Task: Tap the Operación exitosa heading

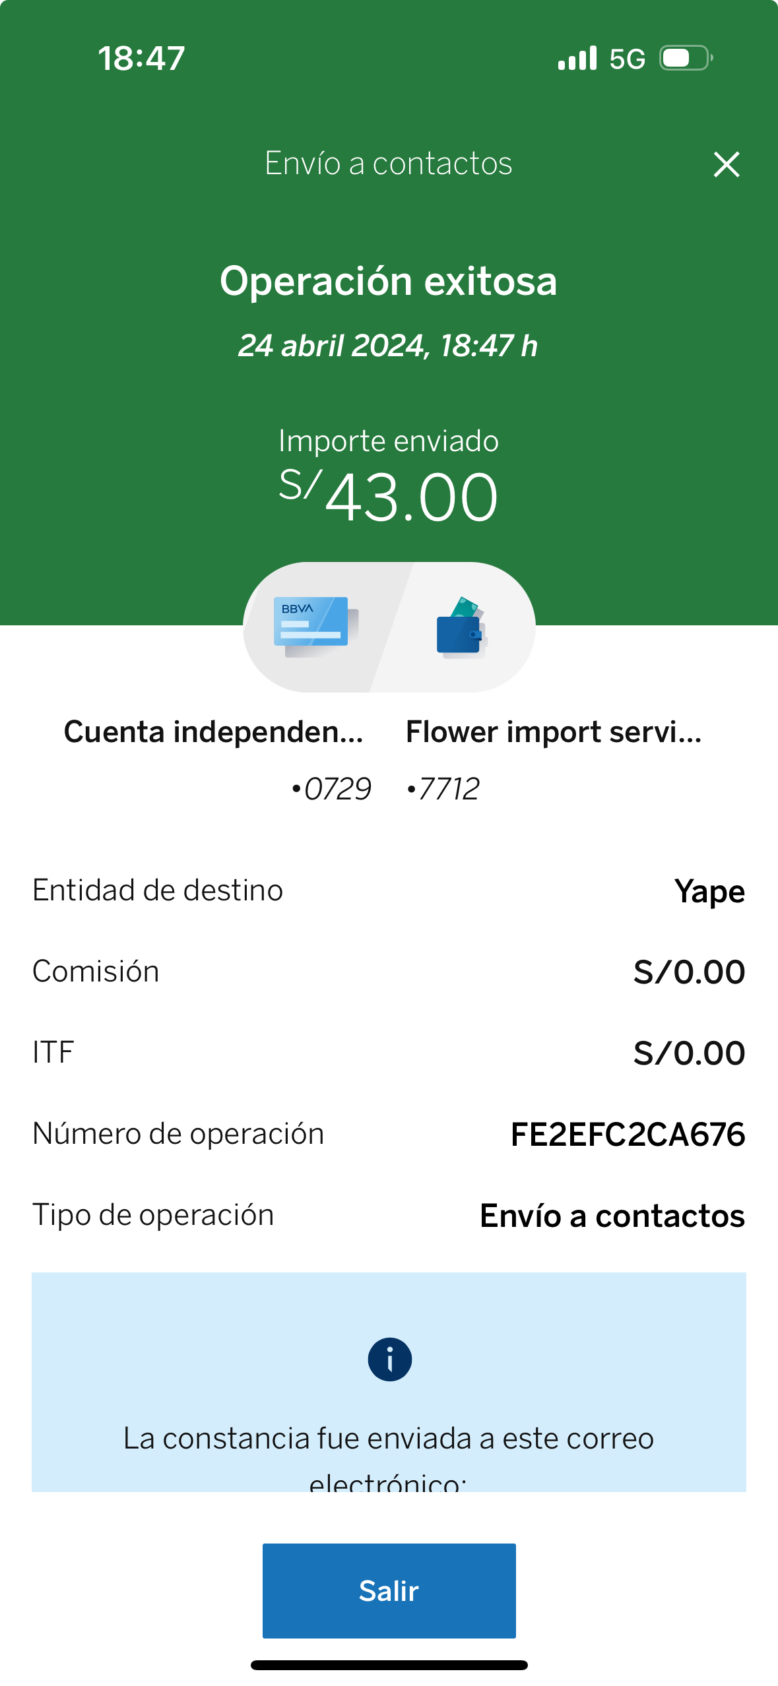Action: coord(389,281)
